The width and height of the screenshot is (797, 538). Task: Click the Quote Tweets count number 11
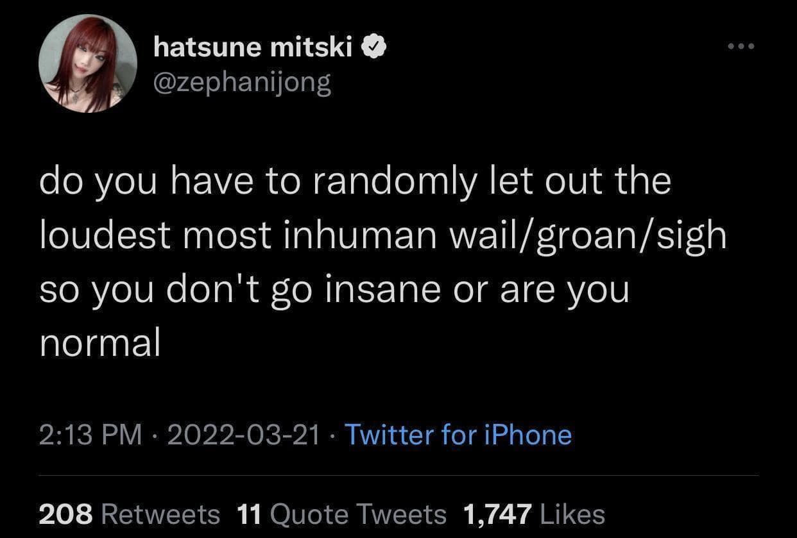point(248,513)
